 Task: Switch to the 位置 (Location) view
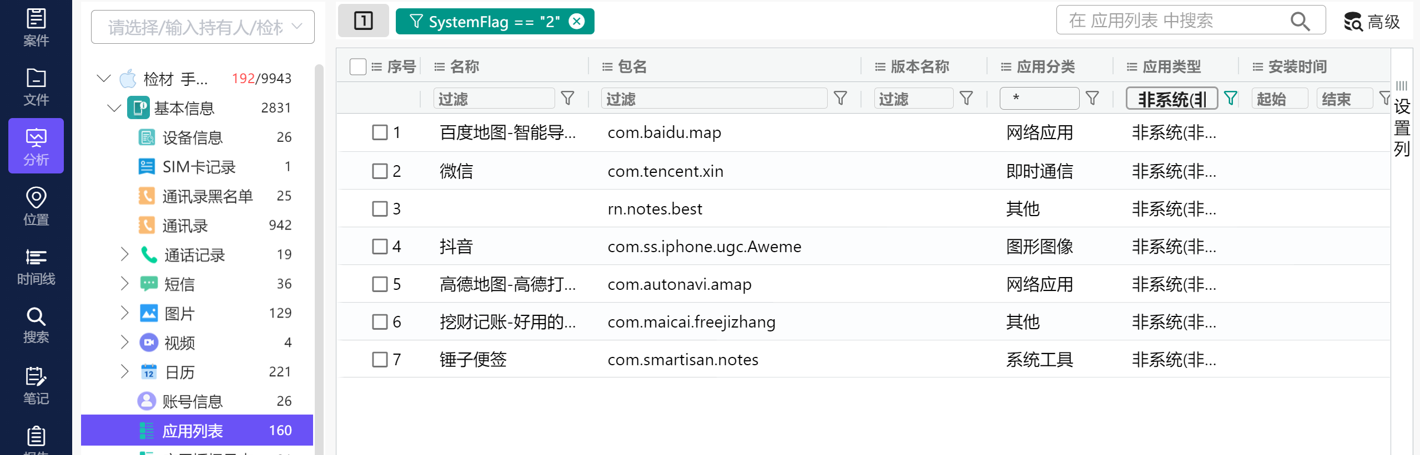[36, 206]
